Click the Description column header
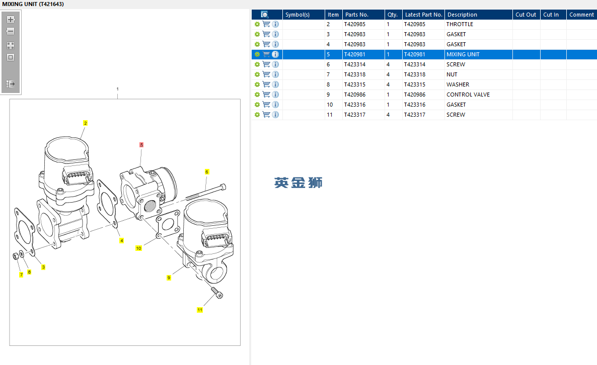597x365 pixels. [x=479, y=15]
